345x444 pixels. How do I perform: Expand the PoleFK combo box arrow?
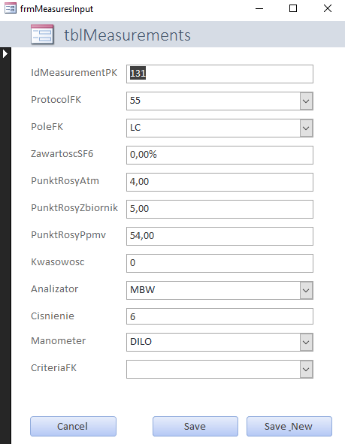[306, 128]
